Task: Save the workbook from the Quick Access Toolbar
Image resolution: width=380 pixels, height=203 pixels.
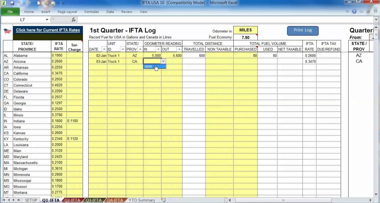Action: tap(12, 3)
